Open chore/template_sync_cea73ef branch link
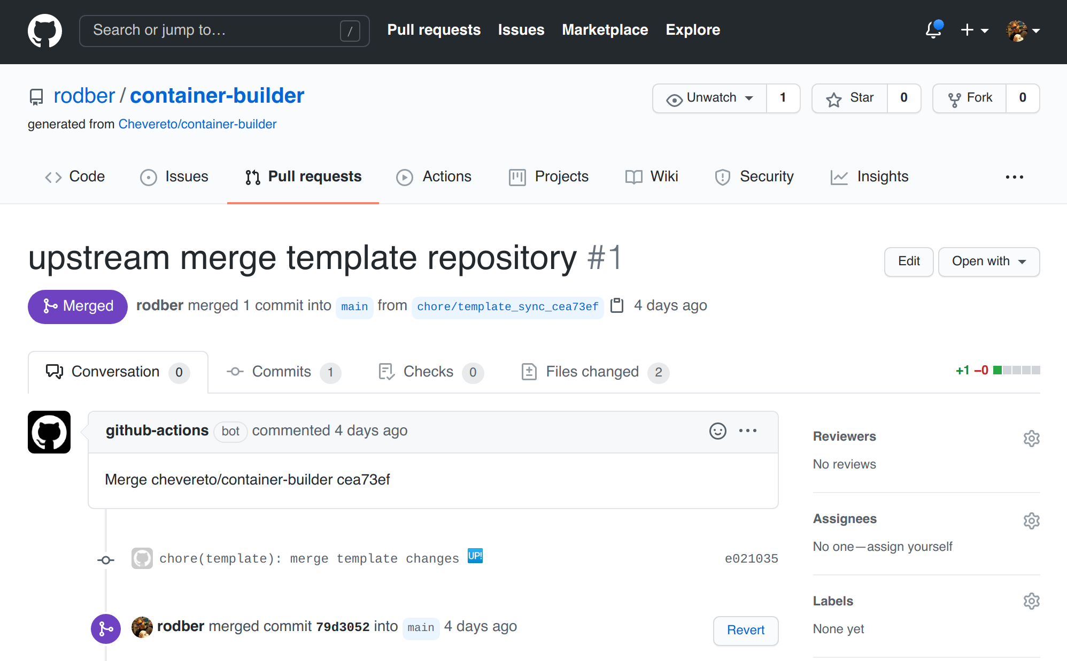1067x661 pixels. 507,307
